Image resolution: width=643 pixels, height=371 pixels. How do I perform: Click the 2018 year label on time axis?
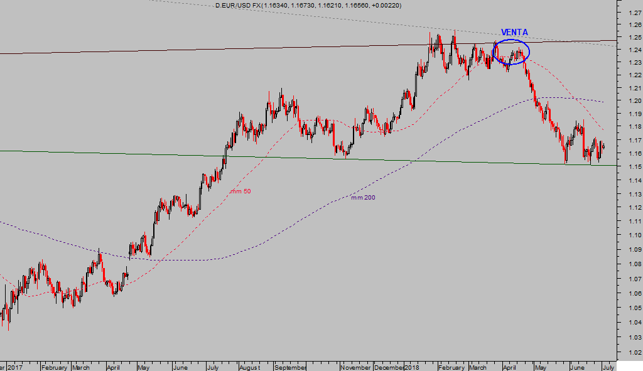(x=413, y=367)
